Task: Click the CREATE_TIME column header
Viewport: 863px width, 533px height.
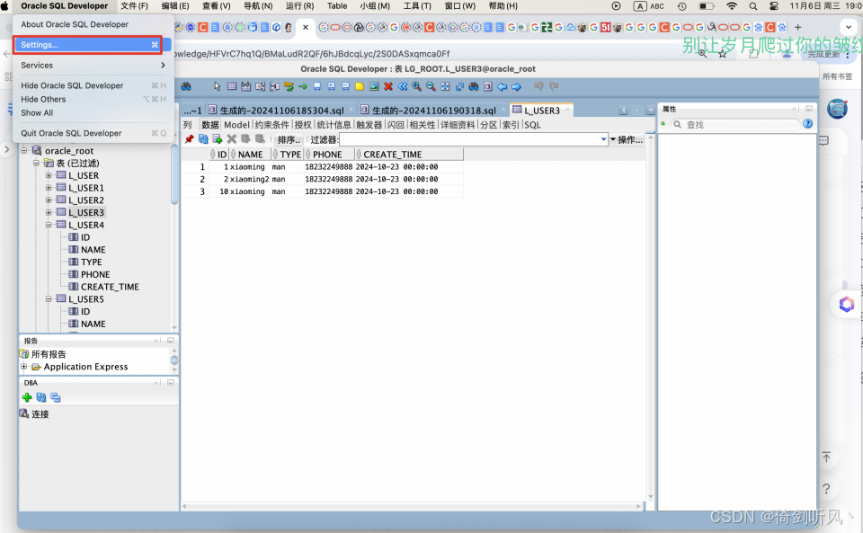Action: (408, 155)
